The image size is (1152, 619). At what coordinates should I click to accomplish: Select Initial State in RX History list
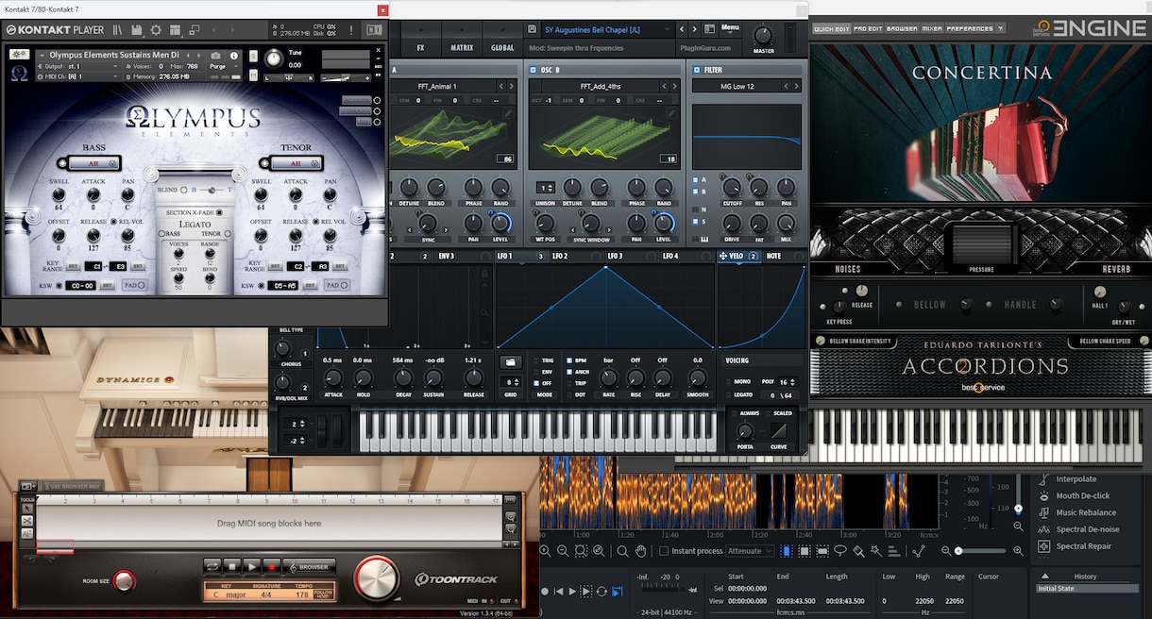pyautogui.click(x=1088, y=589)
